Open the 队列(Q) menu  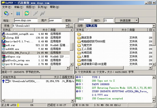42,7
